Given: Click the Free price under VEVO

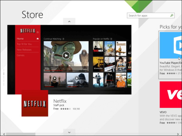Looking at the screenshot, I should [x=162, y=123].
